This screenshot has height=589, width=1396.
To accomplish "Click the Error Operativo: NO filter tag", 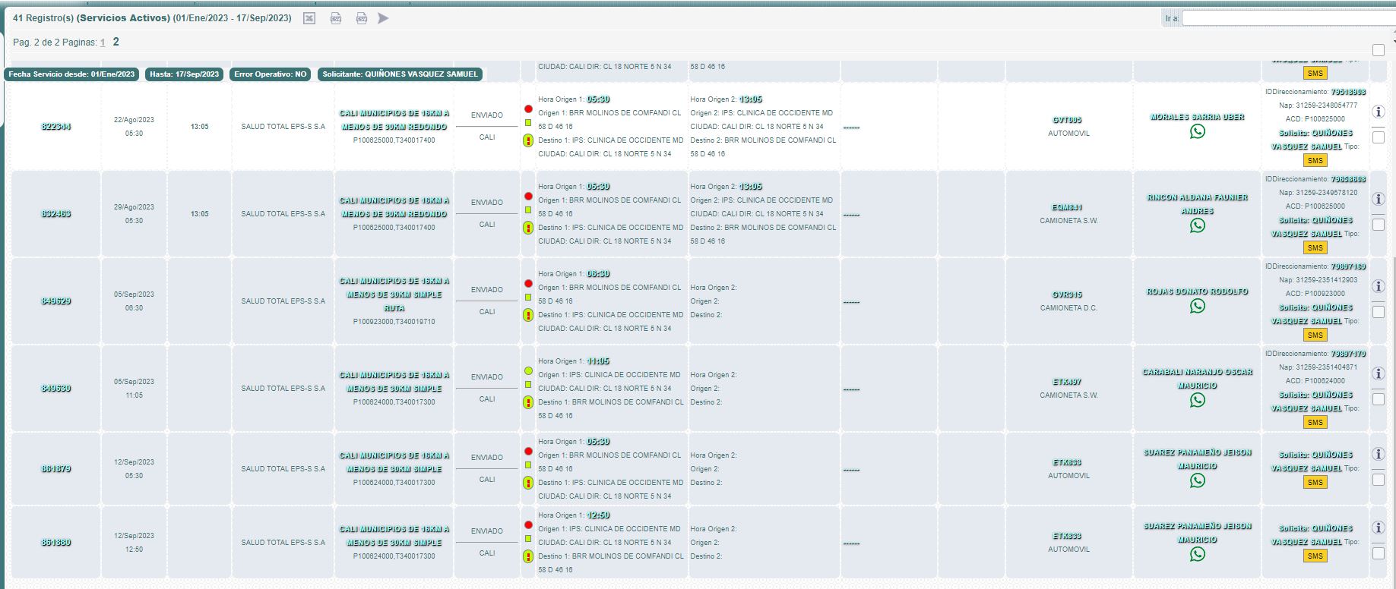I will [x=270, y=74].
